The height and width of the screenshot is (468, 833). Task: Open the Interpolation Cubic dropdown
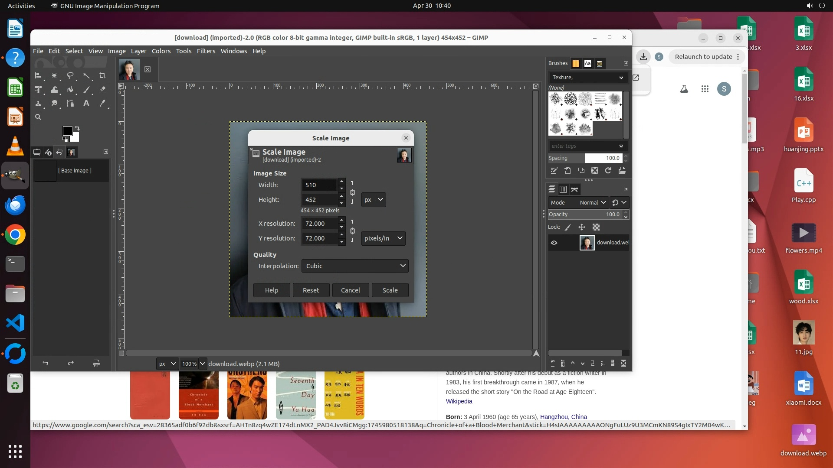[x=355, y=266]
